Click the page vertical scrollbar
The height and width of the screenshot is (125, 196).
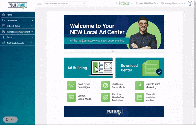(195, 55)
